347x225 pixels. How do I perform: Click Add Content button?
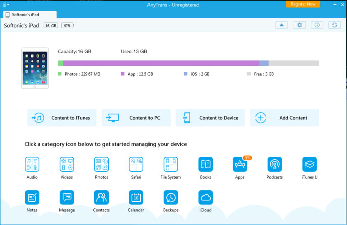click(284, 118)
